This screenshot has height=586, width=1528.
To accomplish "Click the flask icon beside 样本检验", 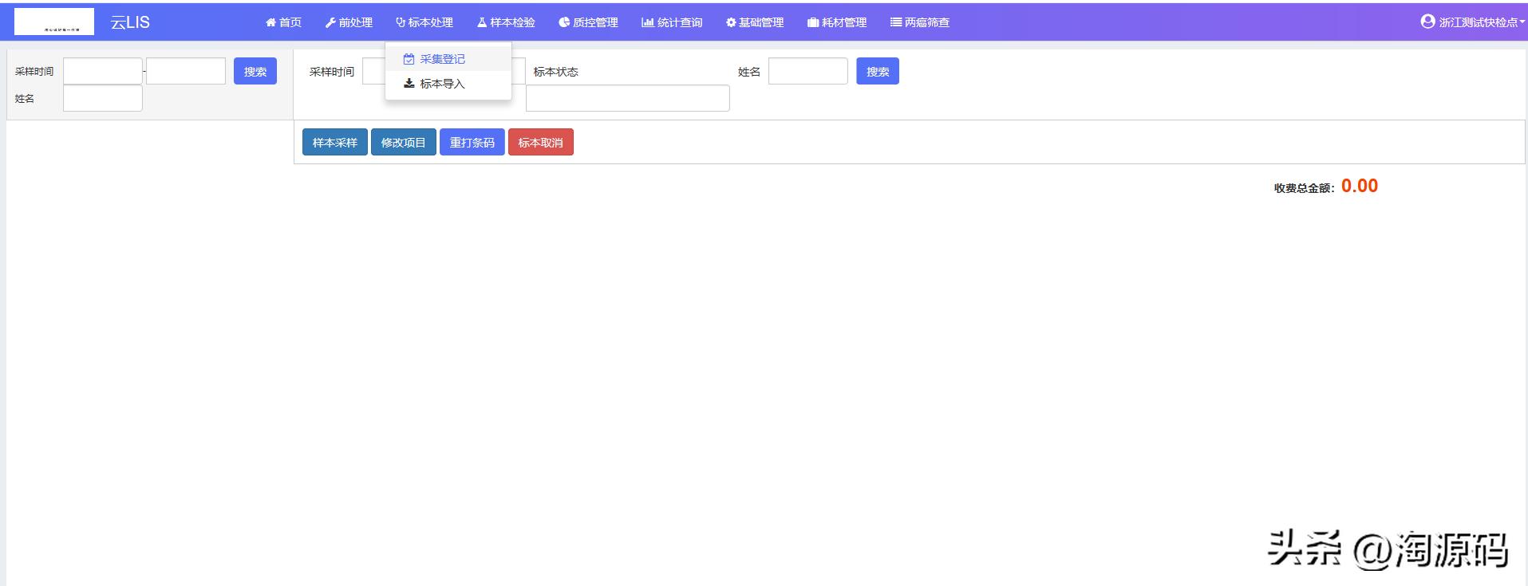I will point(482,22).
